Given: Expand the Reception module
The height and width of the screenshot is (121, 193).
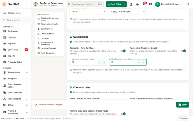Looking at the screenshot, I should [27, 79].
